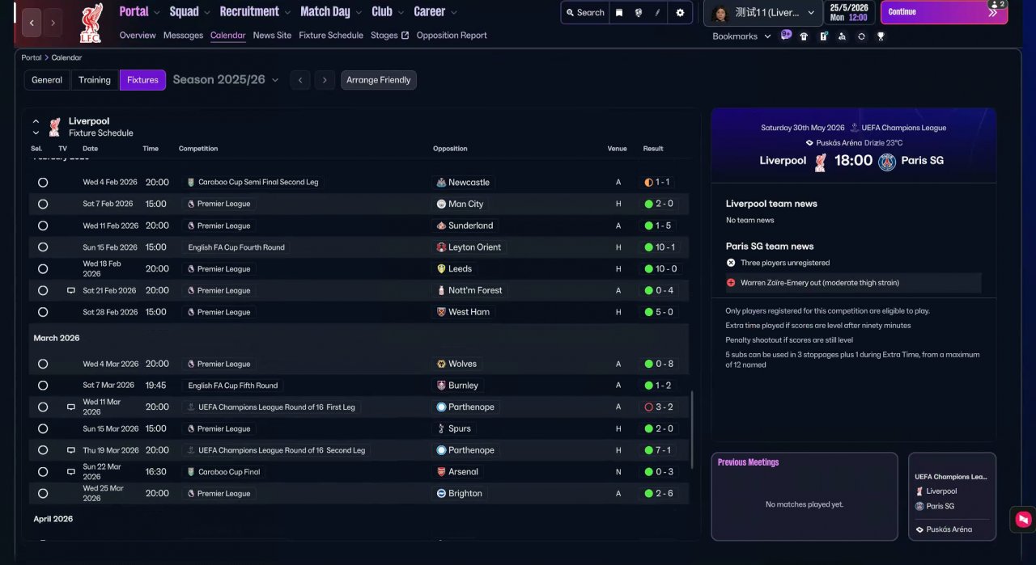Click the Arrange Friendly button
This screenshot has height=565, width=1036.
click(x=379, y=80)
